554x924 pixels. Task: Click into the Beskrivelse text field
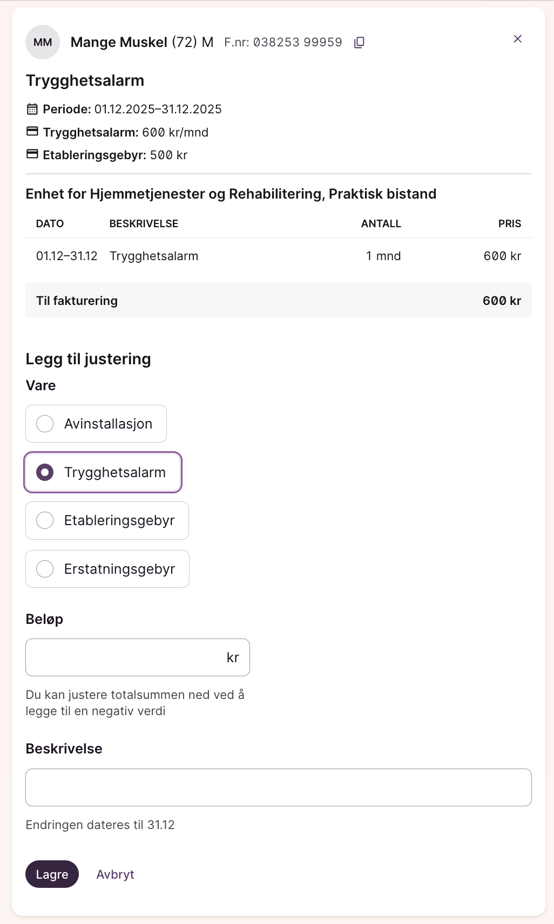tap(278, 787)
